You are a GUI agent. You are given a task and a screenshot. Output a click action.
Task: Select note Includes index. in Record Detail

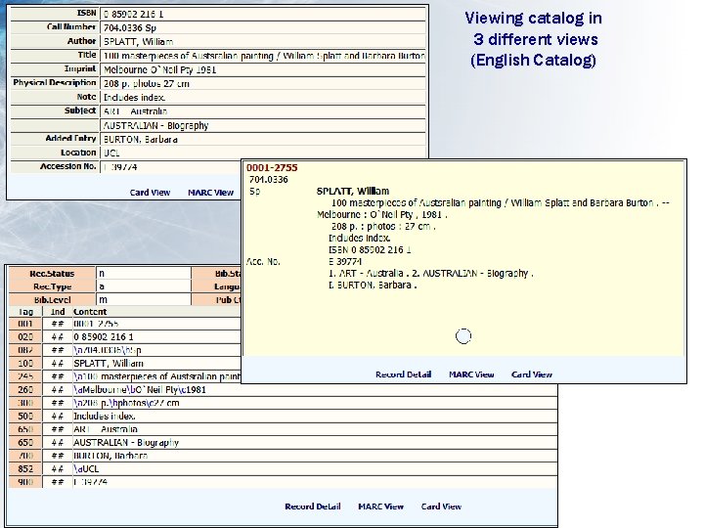(134, 98)
